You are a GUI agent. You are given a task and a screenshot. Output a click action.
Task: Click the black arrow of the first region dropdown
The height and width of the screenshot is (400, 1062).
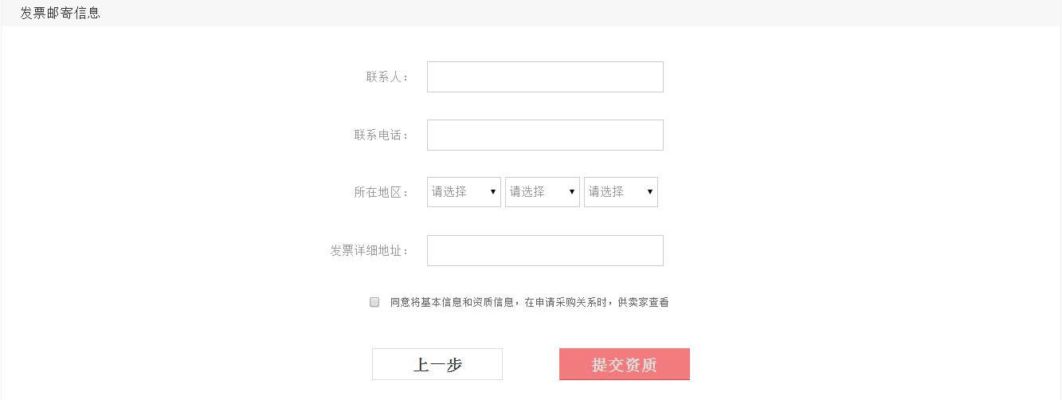coord(493,192)
